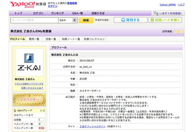Switch to the 回答一覧 tab

51,39
